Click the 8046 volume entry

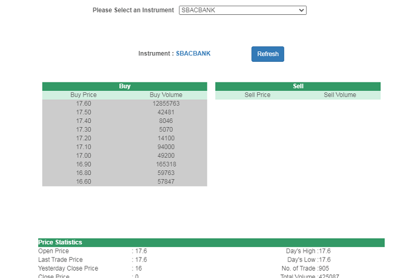tap(166, 121)
